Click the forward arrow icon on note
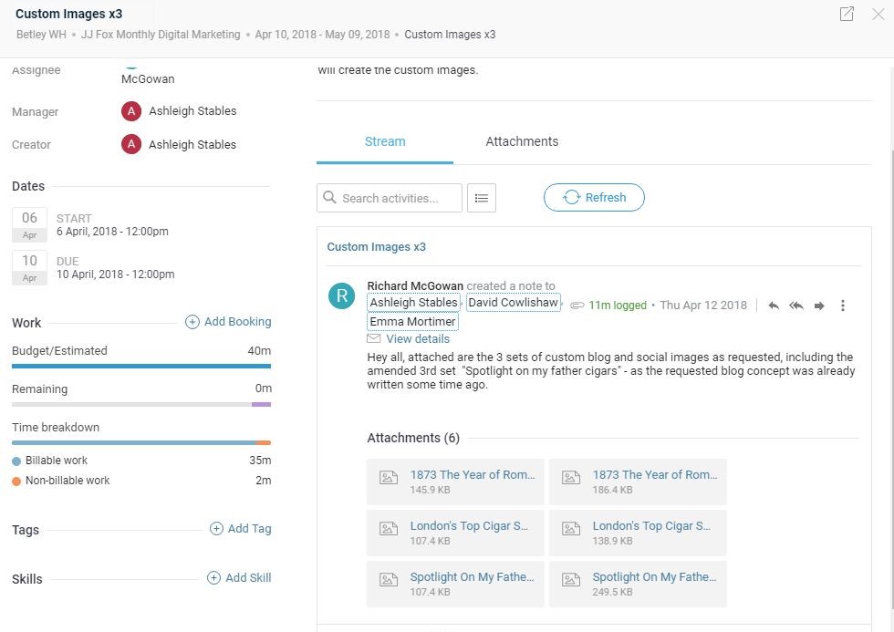Image resolution: width=894 pixels, height=632 pixels. pos(819,306)
